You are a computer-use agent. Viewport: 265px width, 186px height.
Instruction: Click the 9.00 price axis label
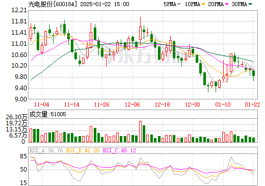coord(21,99)
